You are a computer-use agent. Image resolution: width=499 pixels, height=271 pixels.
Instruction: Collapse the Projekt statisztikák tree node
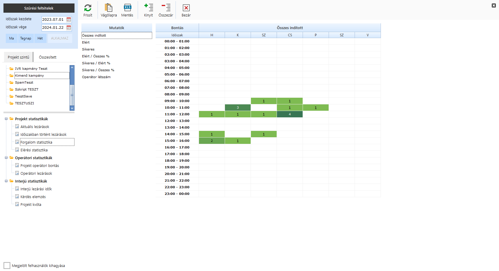point(6,119)
